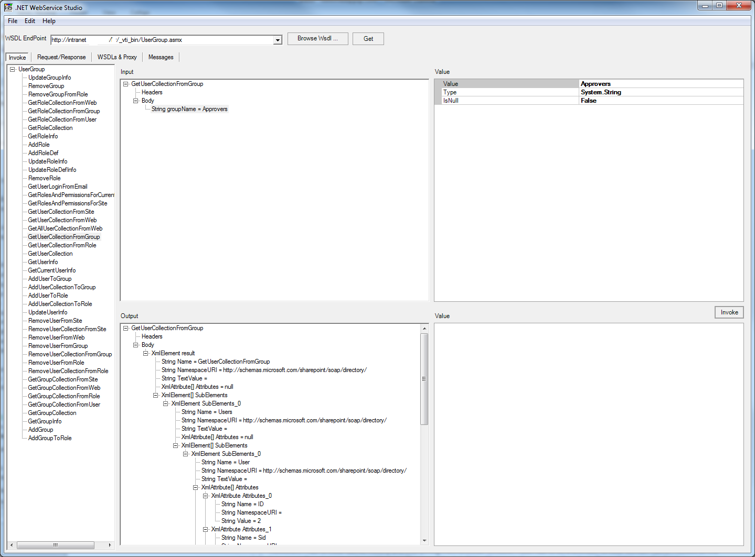The height and width of the screenshot is (557, 755).
Task: Select the Invoke tab
Action: (x=17, y=58)
